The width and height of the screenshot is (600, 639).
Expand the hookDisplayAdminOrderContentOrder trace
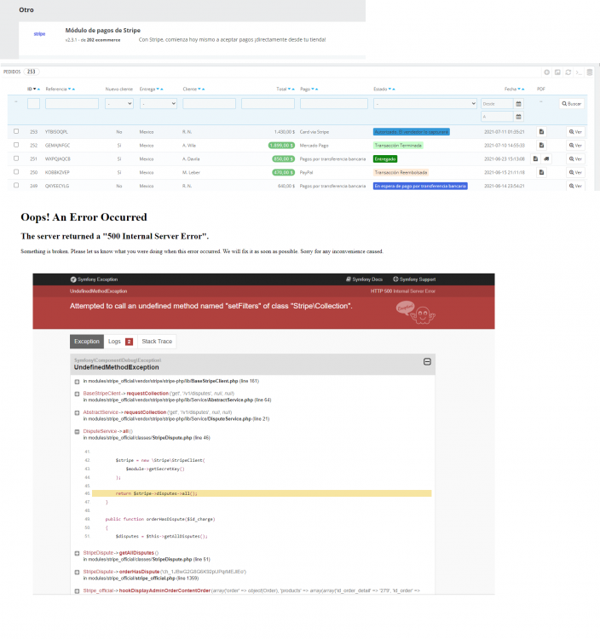(77, 591)
